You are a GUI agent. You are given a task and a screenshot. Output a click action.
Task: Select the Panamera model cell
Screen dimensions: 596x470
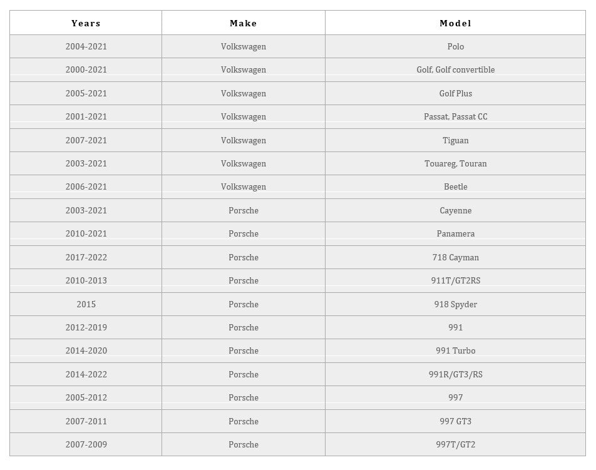coord(455,233)
